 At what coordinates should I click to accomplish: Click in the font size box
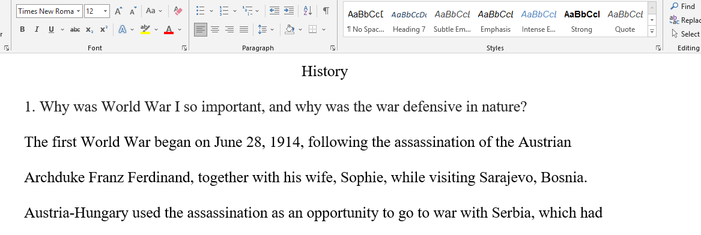click(x=94, y=11)
